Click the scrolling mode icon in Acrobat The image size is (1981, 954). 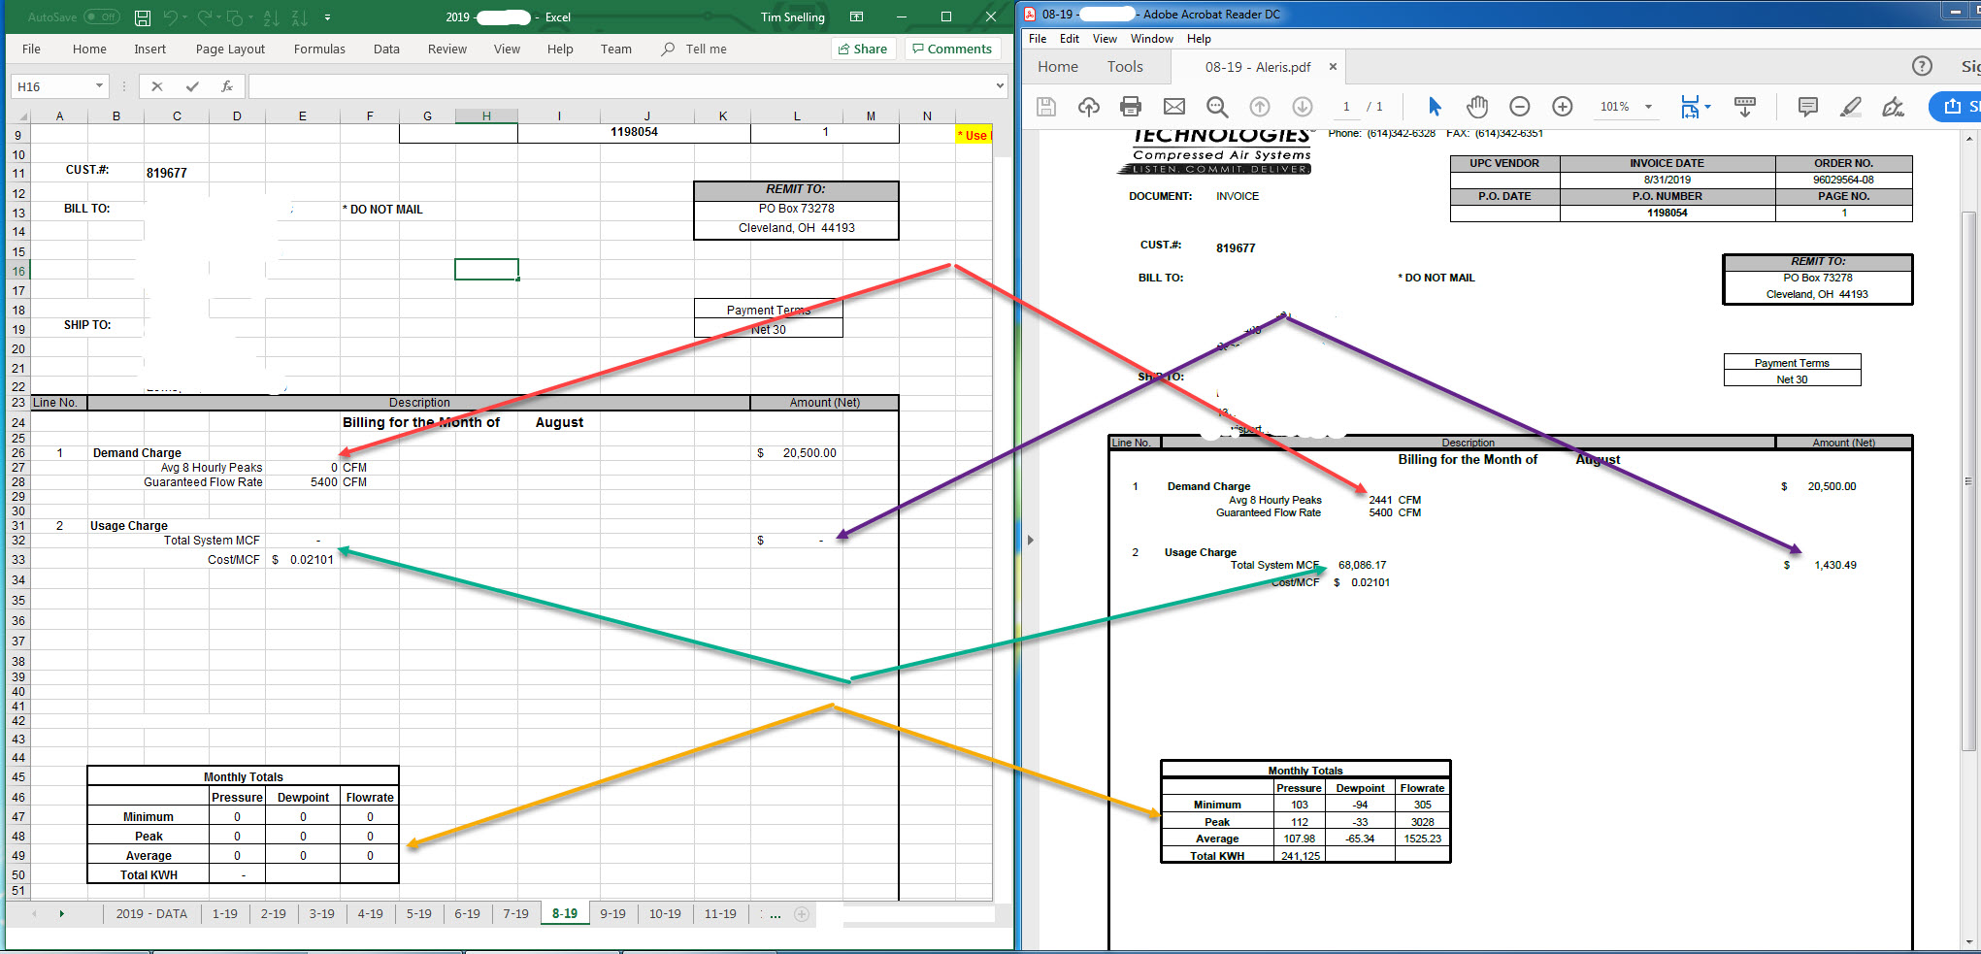pos(1745,107)
